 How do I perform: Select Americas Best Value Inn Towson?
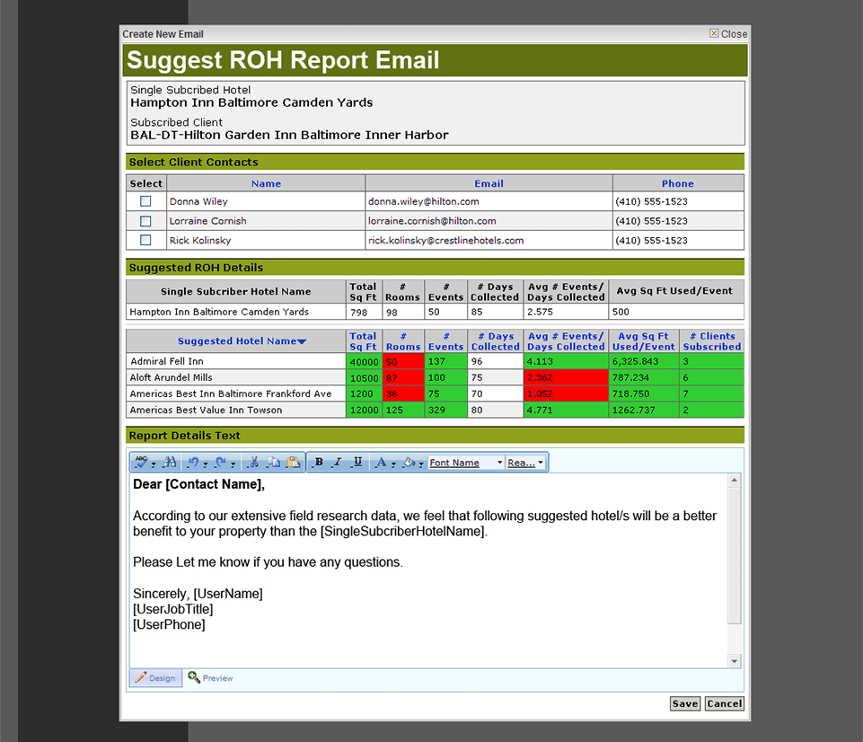(206, 411)
